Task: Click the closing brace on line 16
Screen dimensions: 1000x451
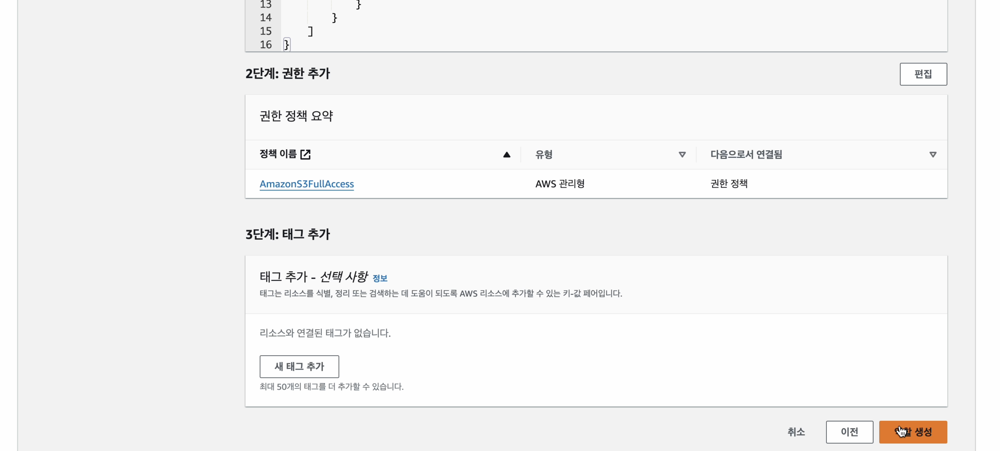Action: [x=286, y=44]
